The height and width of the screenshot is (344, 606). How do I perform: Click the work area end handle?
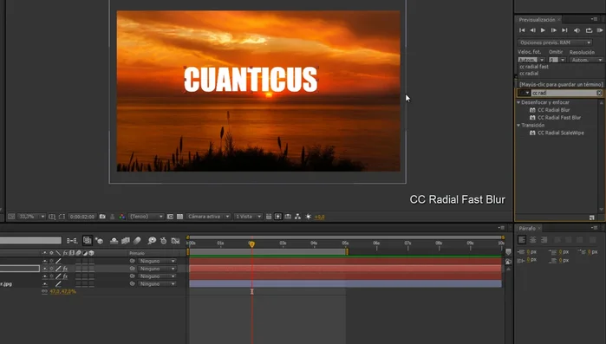(x=347, y=251)
